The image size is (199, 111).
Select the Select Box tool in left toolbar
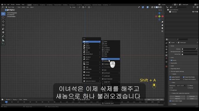tap(3, 14)
